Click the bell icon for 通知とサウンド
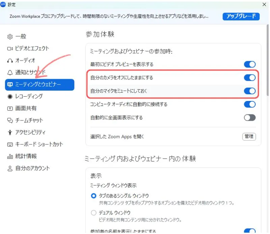270x234 pixels. pyautogui.click(x=10, y=72)
